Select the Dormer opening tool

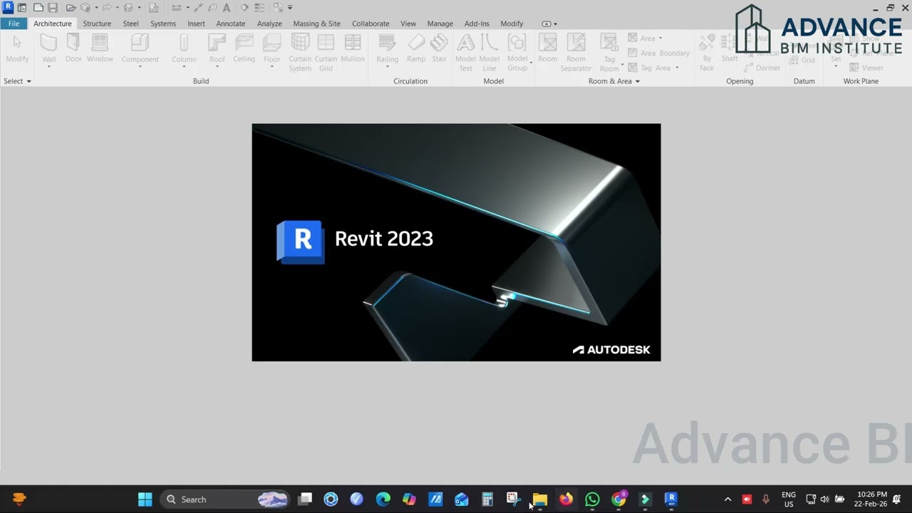point(762,68)
